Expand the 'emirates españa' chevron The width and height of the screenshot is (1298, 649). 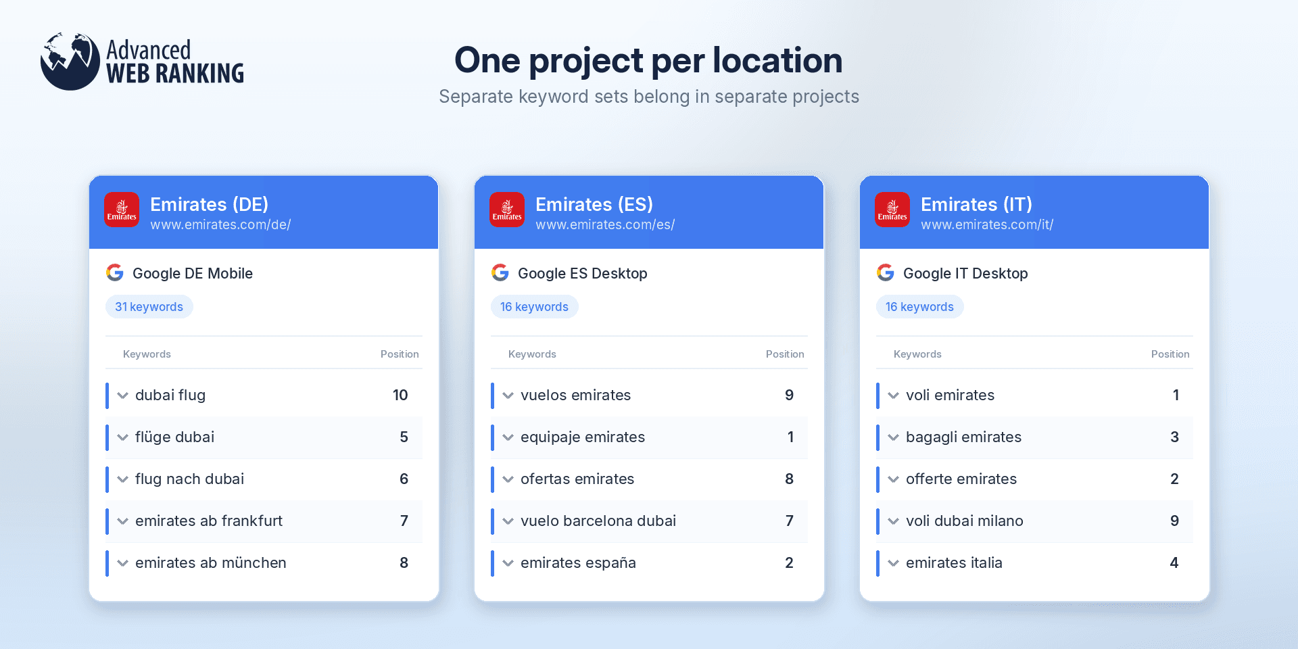click(x=508, y=563)
